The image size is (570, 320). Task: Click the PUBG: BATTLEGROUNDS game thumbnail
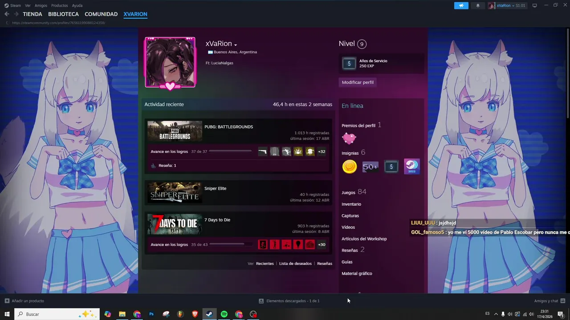coord(175,131)
